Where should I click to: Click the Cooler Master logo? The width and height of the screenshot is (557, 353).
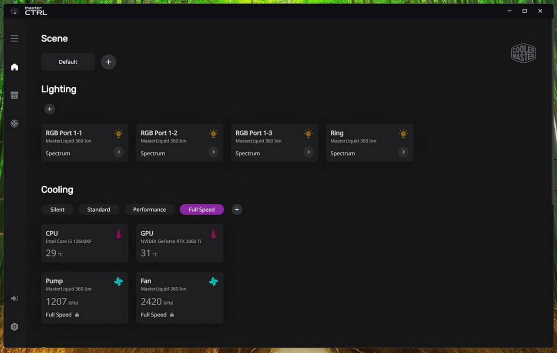pyautogui.click(x=523, y=54)
